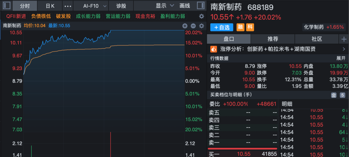The image size is (349, 157).
Task: Toggle the right sidebar panel icon
Action: point(201,5)
